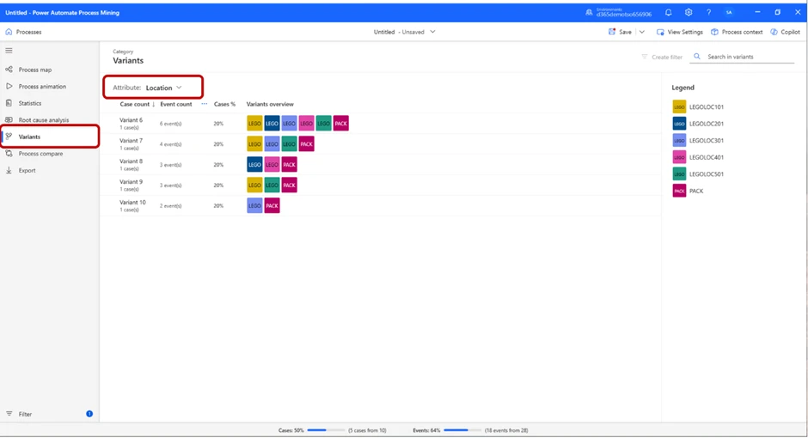Go to Statistics page
808x438 pixels.
point(29,103)
